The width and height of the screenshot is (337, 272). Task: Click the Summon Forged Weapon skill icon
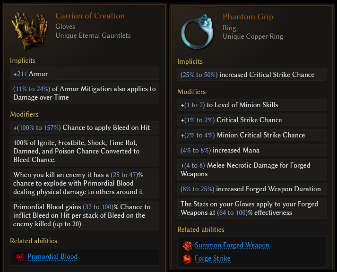tap(187, 246)
